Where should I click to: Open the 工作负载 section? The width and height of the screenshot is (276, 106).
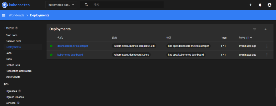tap(9, 28)
